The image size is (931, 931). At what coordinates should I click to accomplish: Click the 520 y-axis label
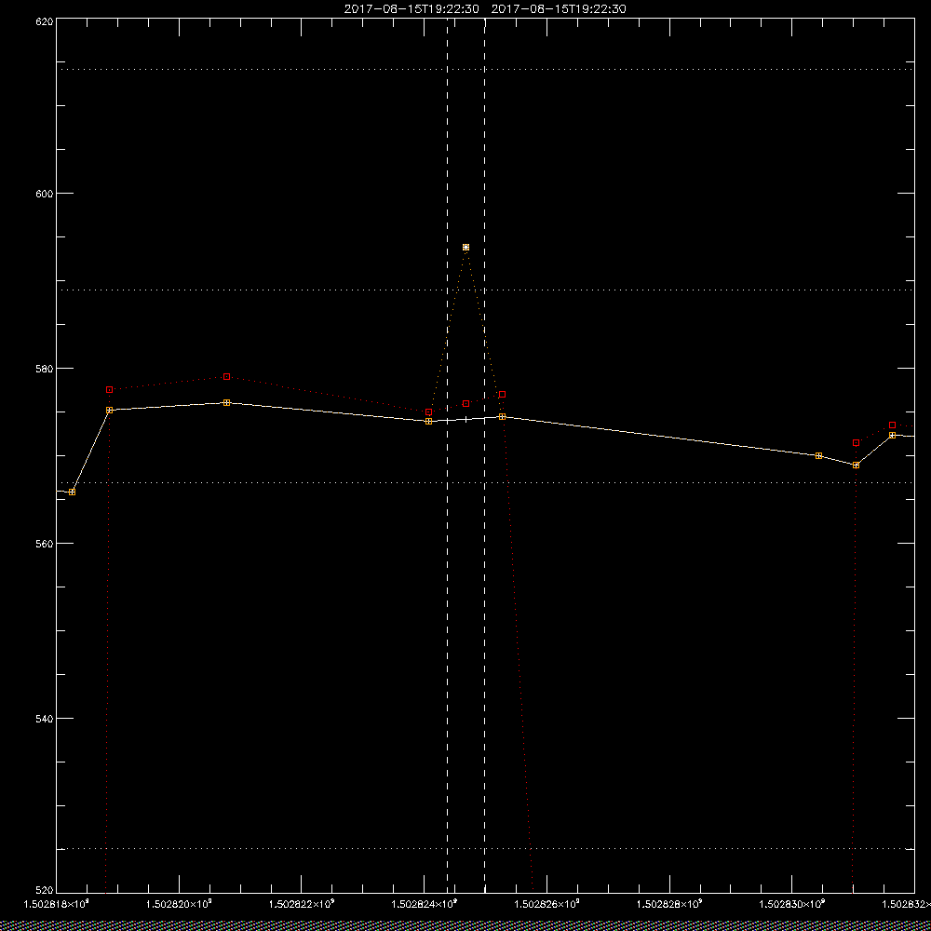(x=46, y=891)
